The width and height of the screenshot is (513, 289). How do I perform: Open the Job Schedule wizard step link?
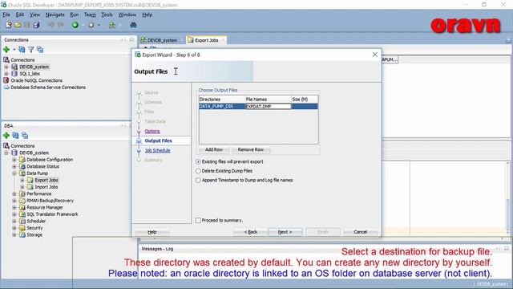157,150
